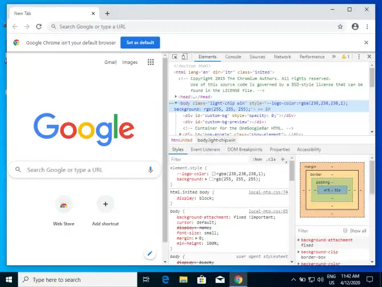
Task: Open the Images link
Action: 129,62
